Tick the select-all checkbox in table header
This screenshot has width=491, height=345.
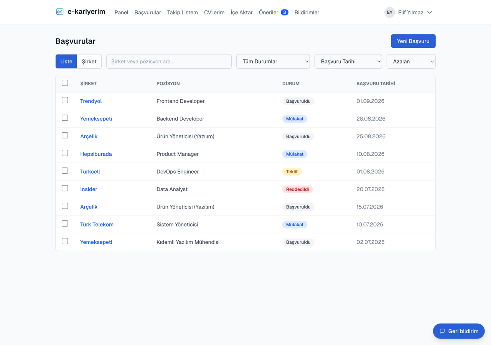(x=65, y=83)
